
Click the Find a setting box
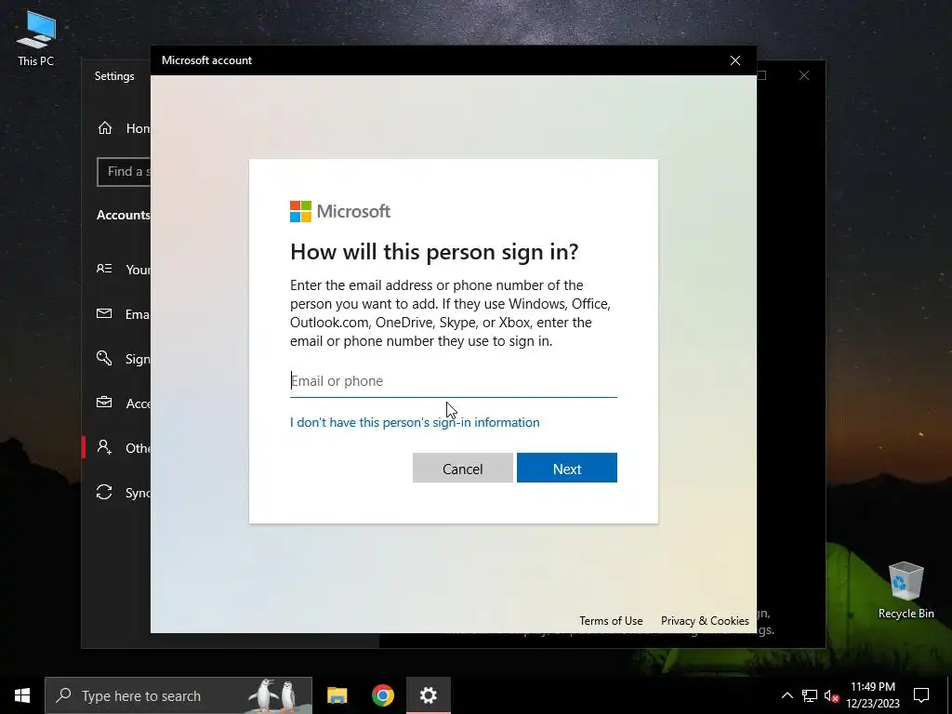click(x=124, y=172)
